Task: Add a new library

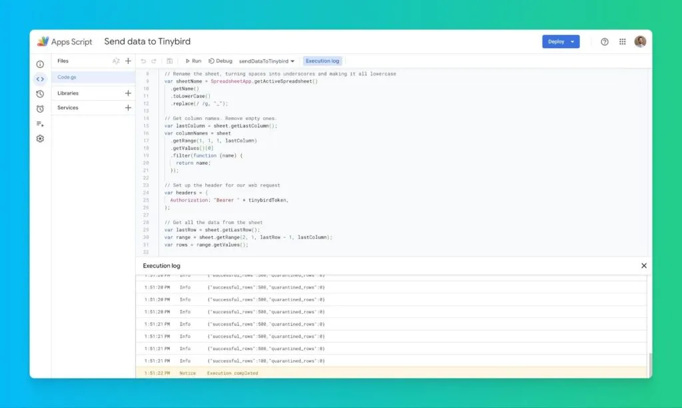Action: [x=128, y=93]
